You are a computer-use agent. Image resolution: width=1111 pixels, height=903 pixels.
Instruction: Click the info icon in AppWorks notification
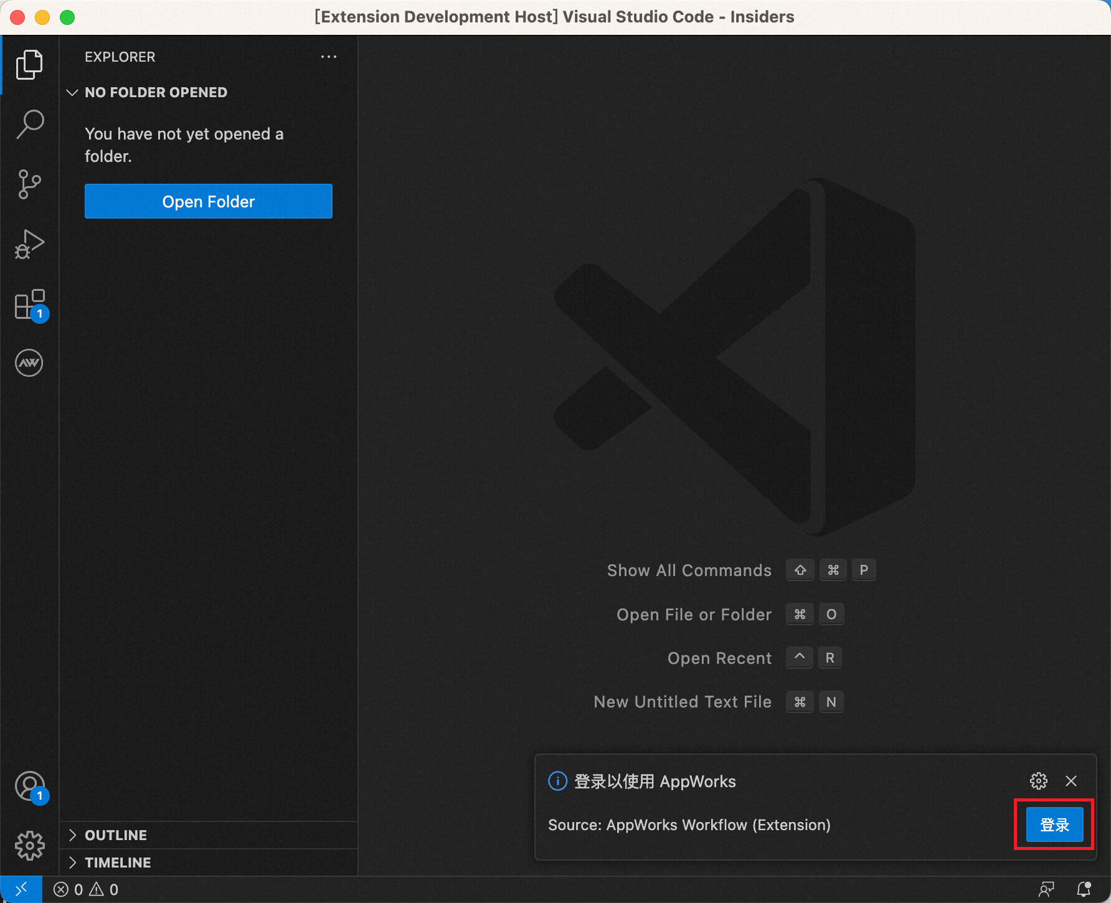click(557, 781)
